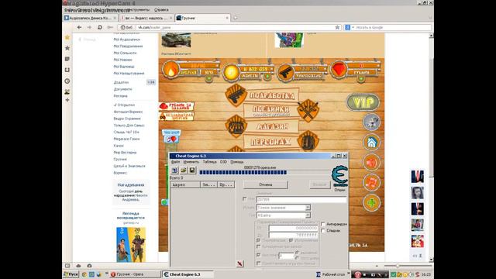Screen dimensions: 496x279
Task: Click the Cancel scan button
Action: tap(265, 184)
